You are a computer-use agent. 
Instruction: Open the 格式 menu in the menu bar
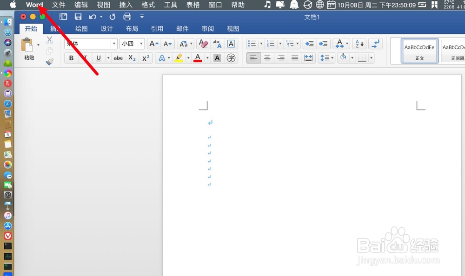click(x=148, y=5)
